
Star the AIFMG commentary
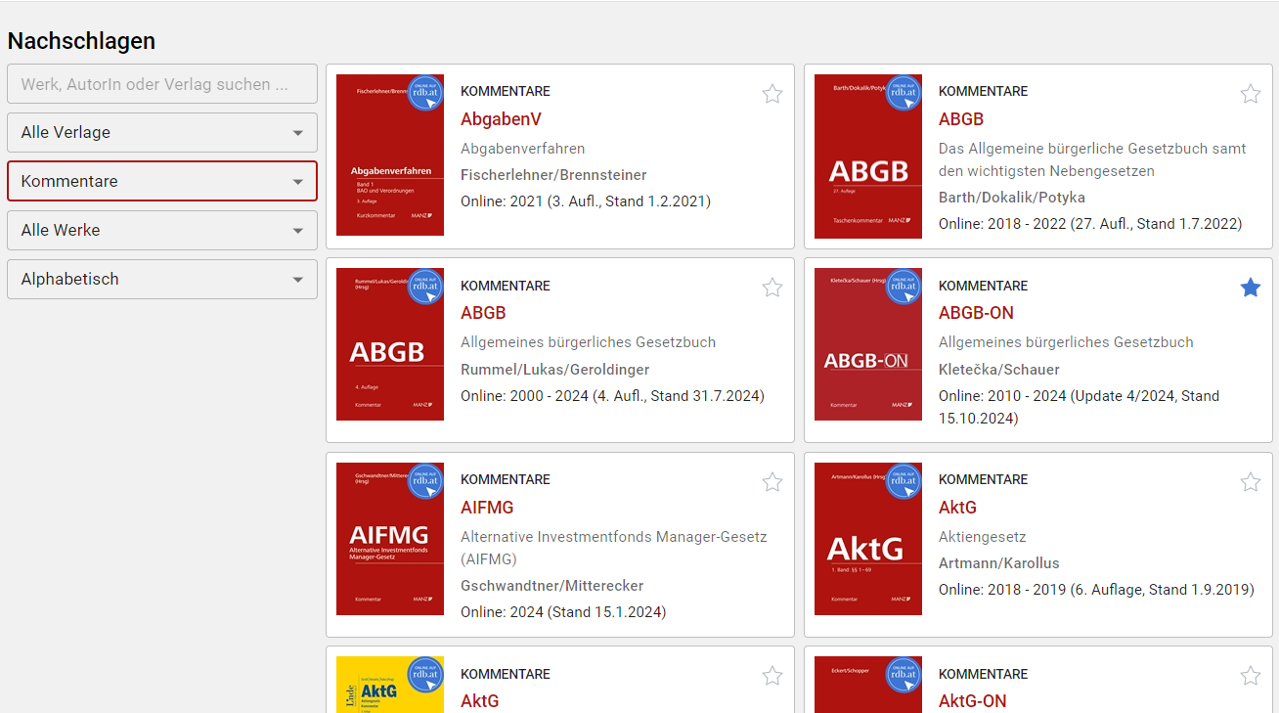click(772, 482)
